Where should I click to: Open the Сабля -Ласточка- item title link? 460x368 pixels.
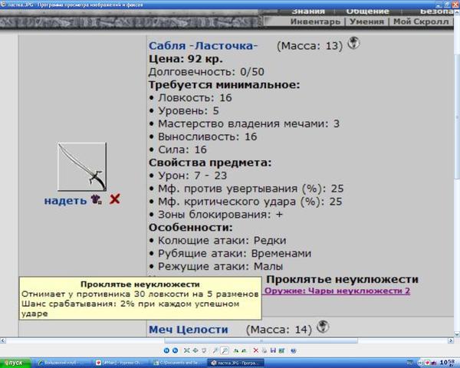tap(203, 46)
